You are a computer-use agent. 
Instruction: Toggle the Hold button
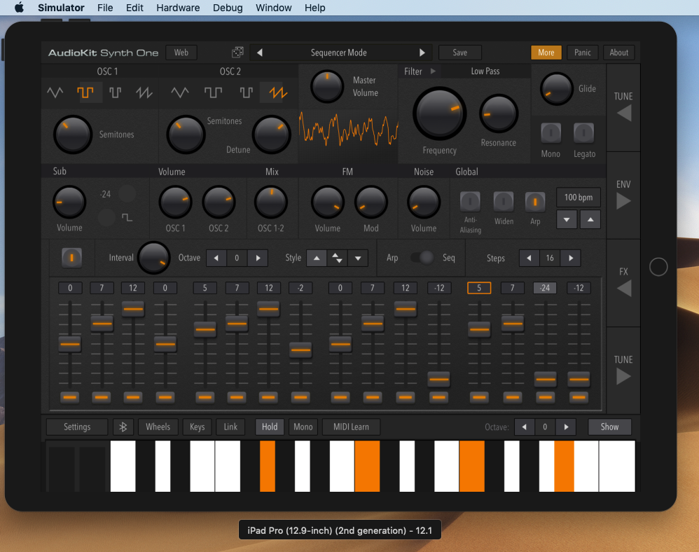tap(269, 427)
